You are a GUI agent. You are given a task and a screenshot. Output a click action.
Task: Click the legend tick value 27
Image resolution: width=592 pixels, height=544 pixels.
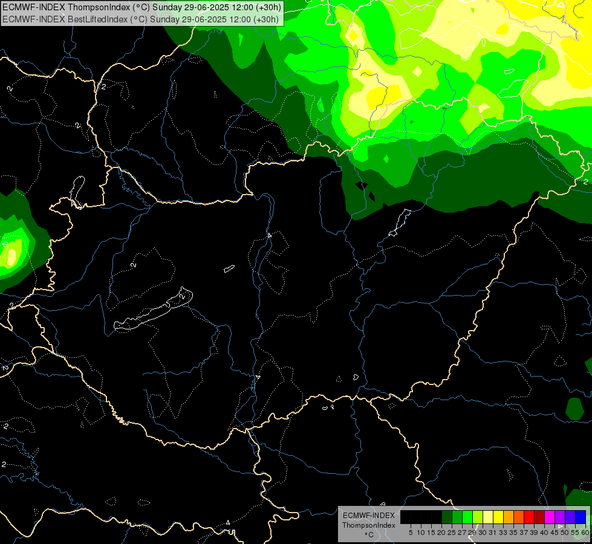point(462,533)
